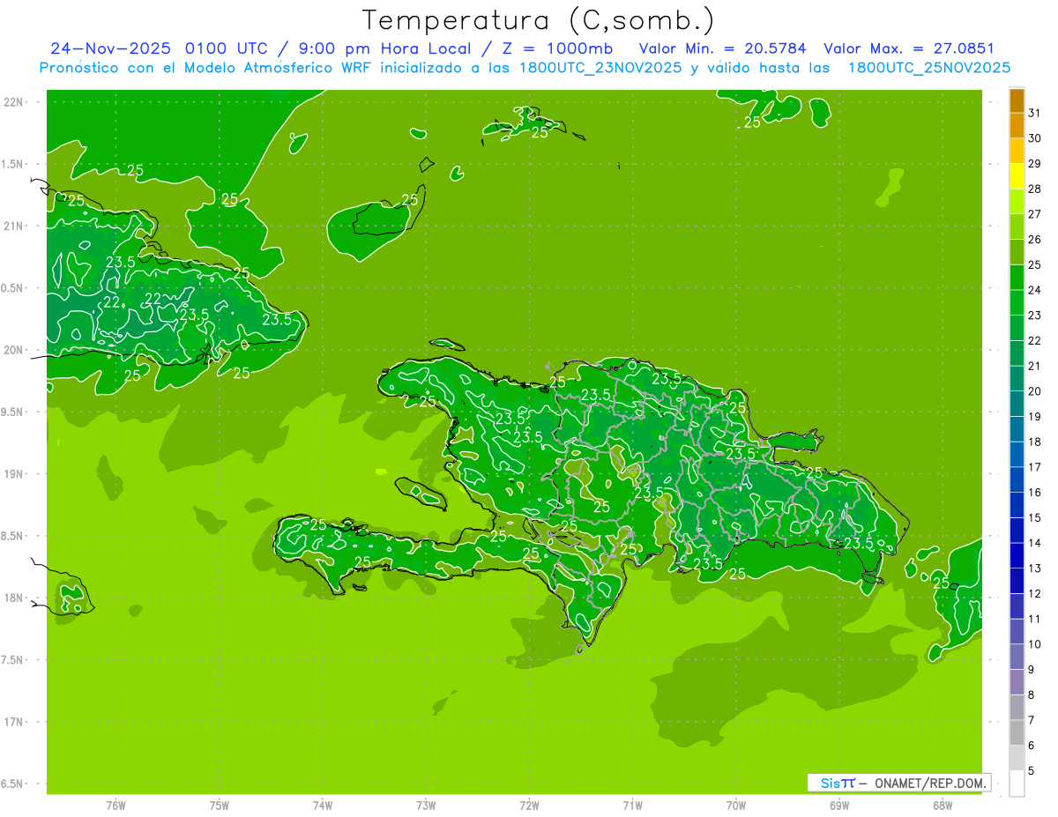This screenshot has height=817, width=1058.
Task: Click the '31' label on the color scale
Action: click(x=1035, y=113)
